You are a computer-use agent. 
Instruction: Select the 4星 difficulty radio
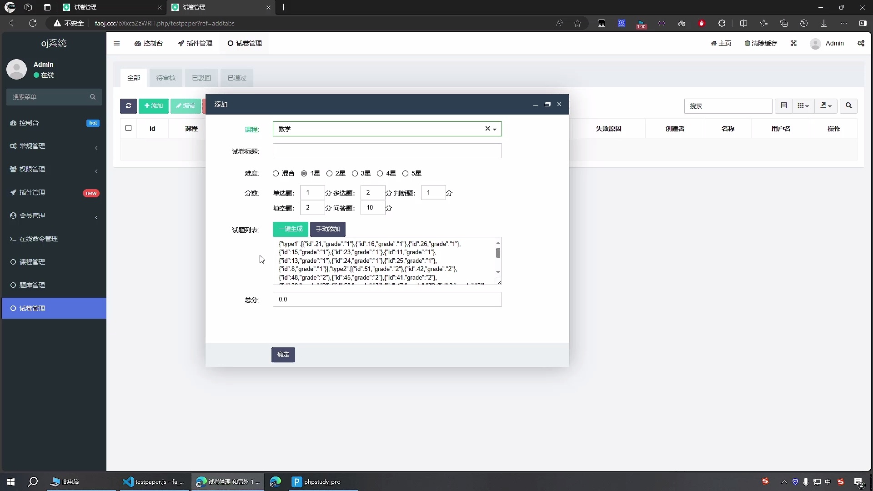click(x=380, y=174)
